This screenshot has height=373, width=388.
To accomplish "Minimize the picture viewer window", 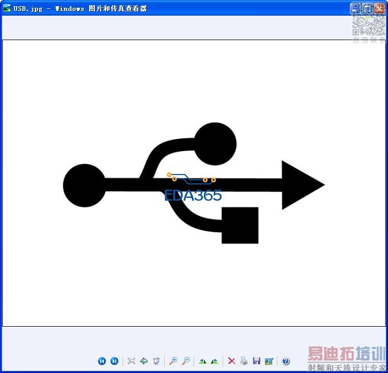I will 356,9.
